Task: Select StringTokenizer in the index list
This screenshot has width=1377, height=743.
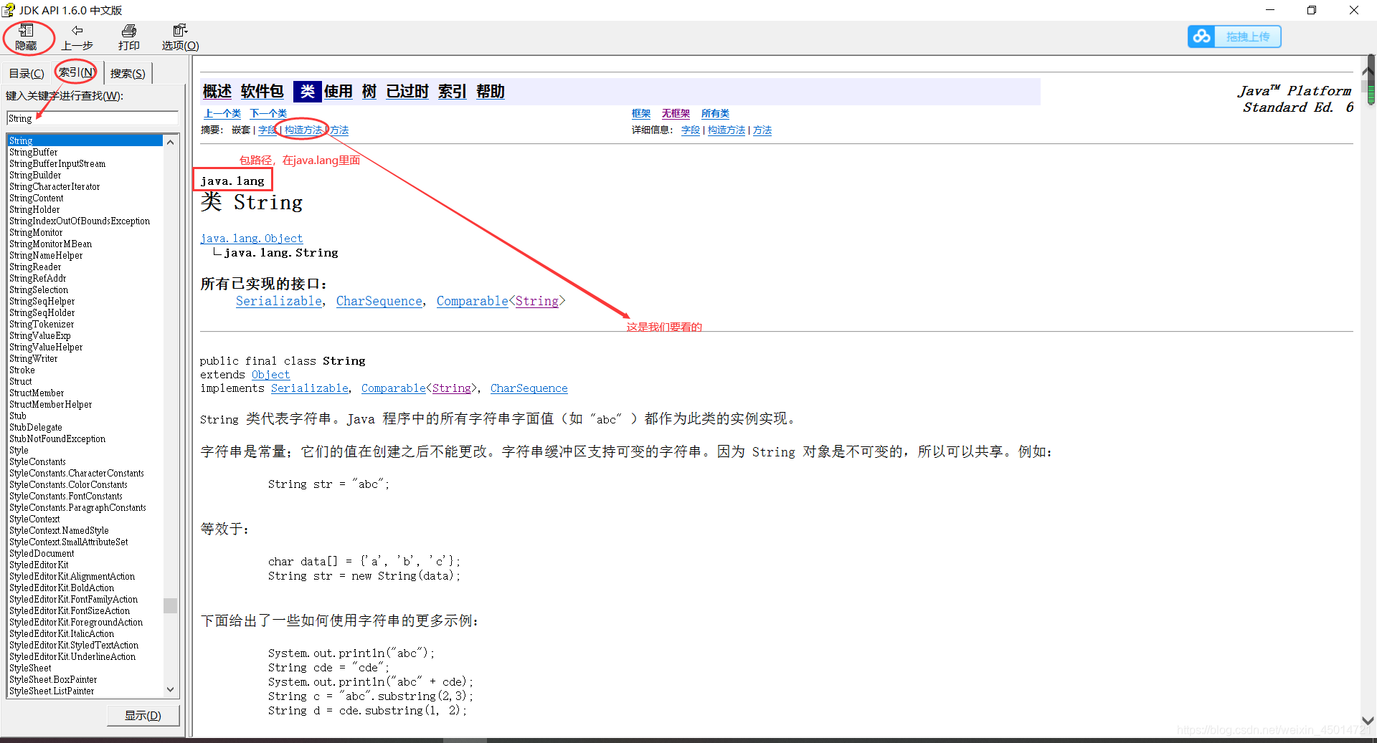Action: pos(42,324)
